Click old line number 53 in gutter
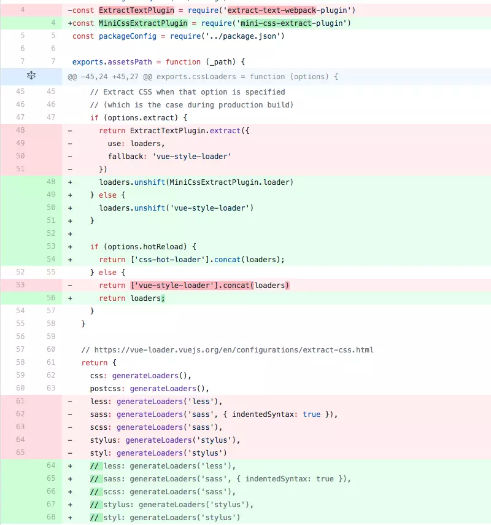This screenshot has width=491, height=525. (20, 284)
